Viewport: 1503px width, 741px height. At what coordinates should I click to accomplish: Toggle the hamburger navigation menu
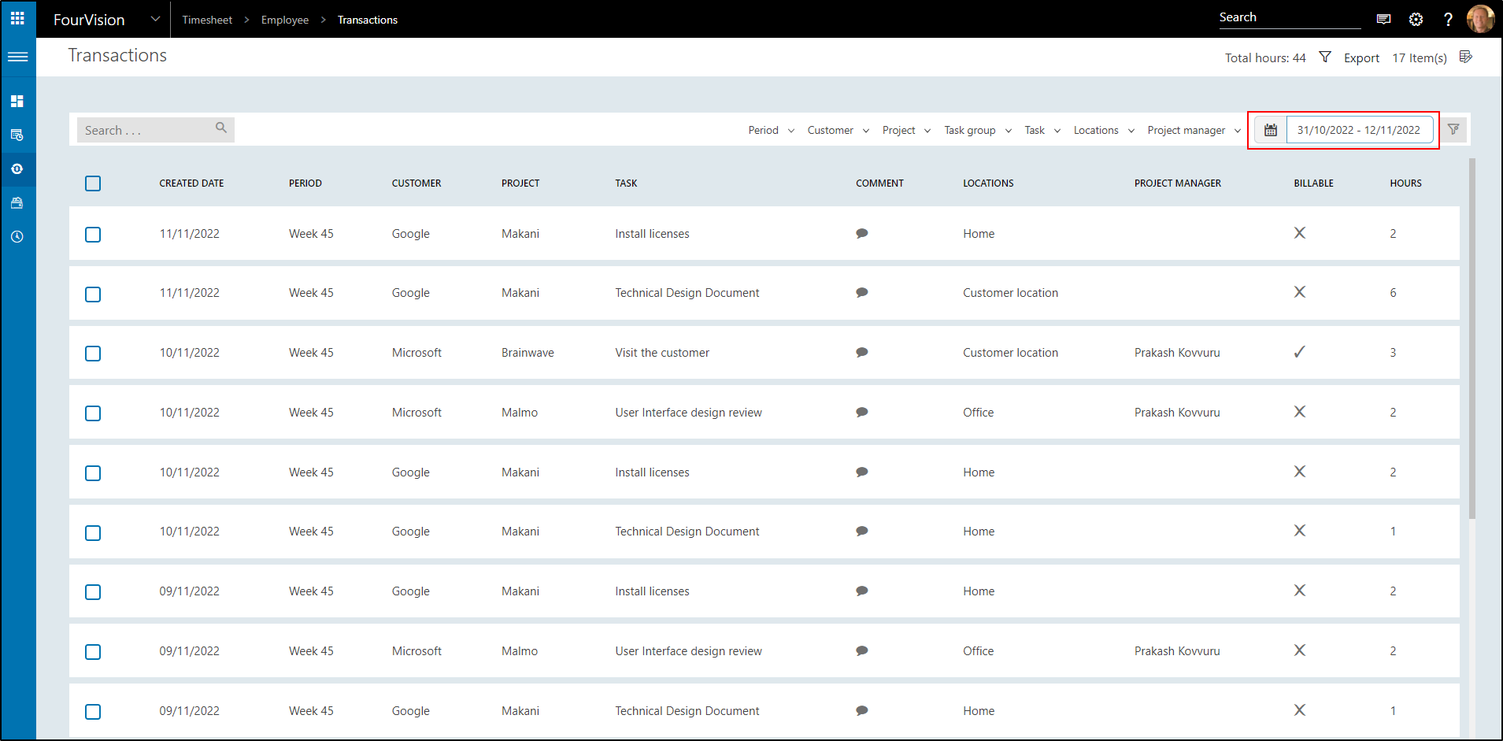click(x=17, y=57)
